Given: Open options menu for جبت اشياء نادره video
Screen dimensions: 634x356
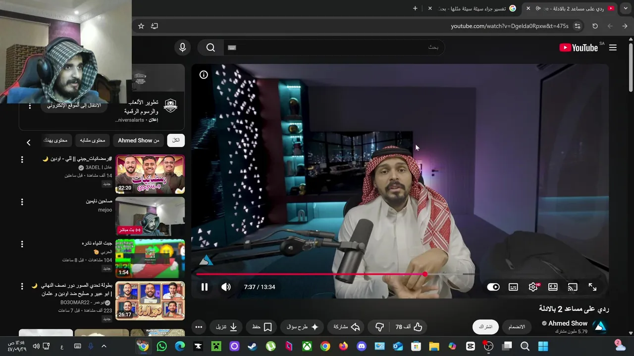Looking at the screenshot, I should (22, 244).
